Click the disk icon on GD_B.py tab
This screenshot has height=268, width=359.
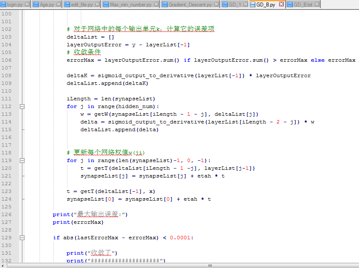pyautogui.click(x=252, y=5)
